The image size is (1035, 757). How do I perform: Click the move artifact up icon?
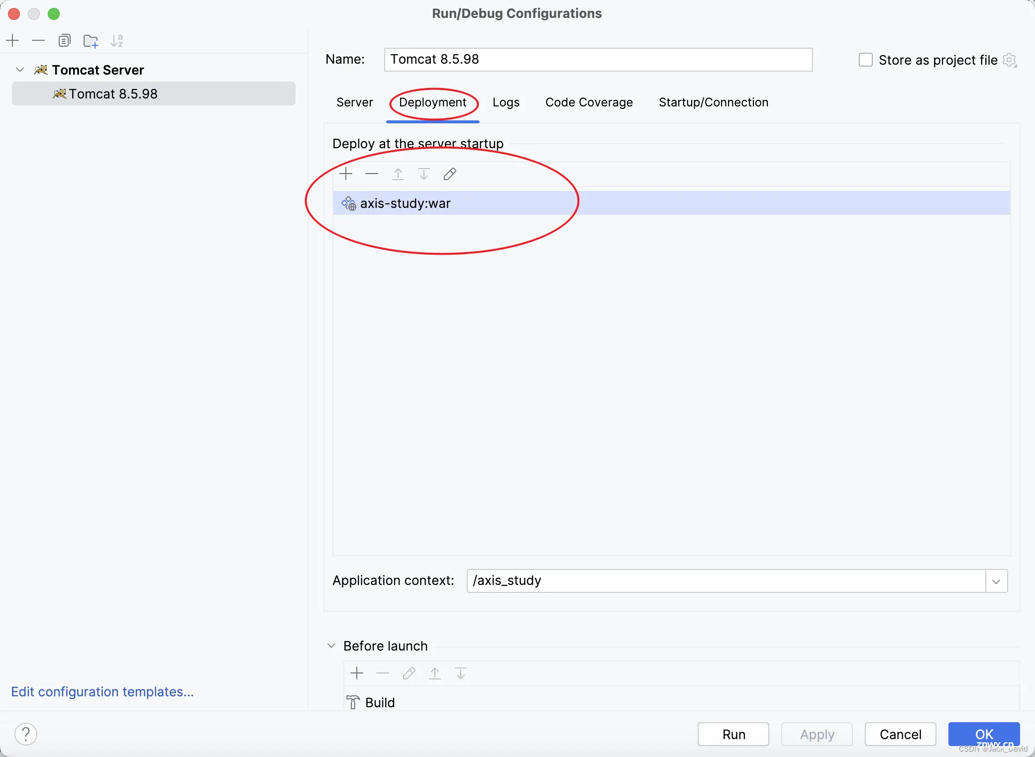pyautogui.click(x=399, y=175)
